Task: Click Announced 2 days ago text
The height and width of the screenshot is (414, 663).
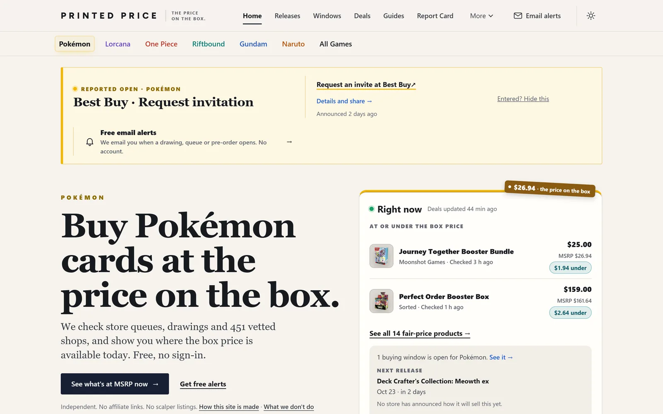Action: click(347, 114)
